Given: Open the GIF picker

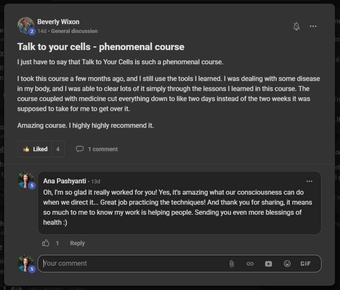Looking at the screenshot, I should click(x=305, y=264).
